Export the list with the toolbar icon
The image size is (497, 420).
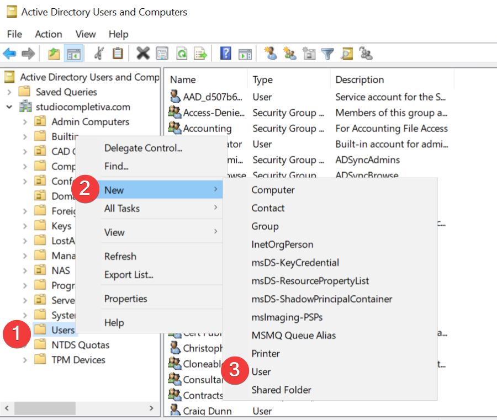click(x=200, y=53)
